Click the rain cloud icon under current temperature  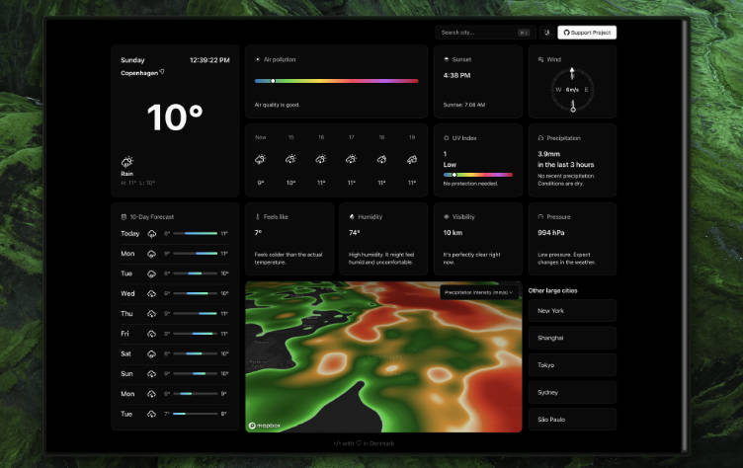127,162
